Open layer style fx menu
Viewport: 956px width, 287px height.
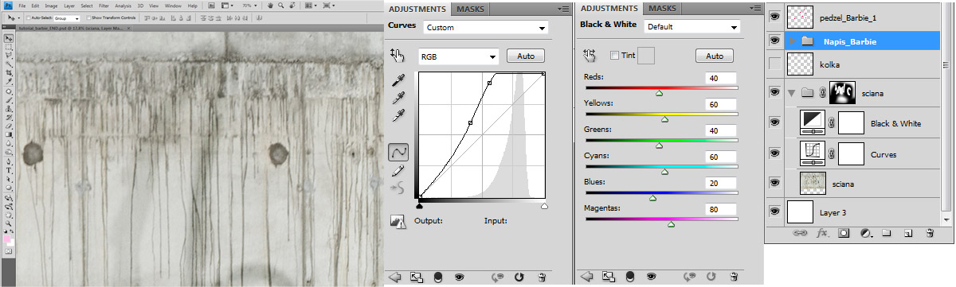point(823,234)
